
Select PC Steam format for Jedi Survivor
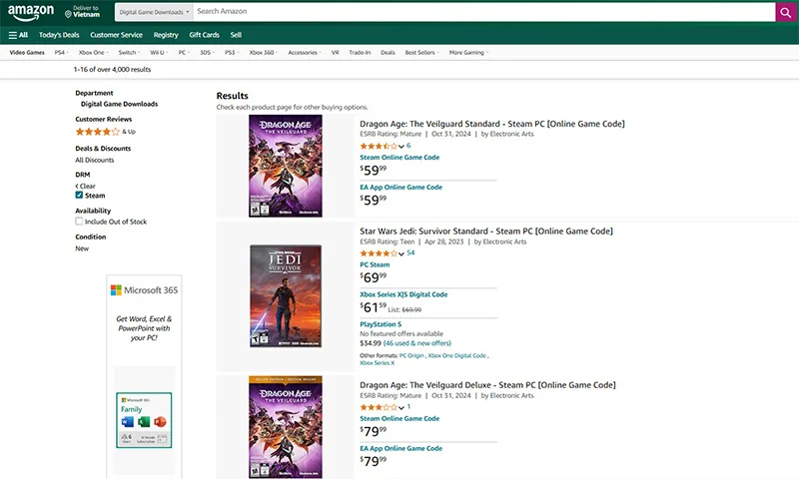coord(375,264)
